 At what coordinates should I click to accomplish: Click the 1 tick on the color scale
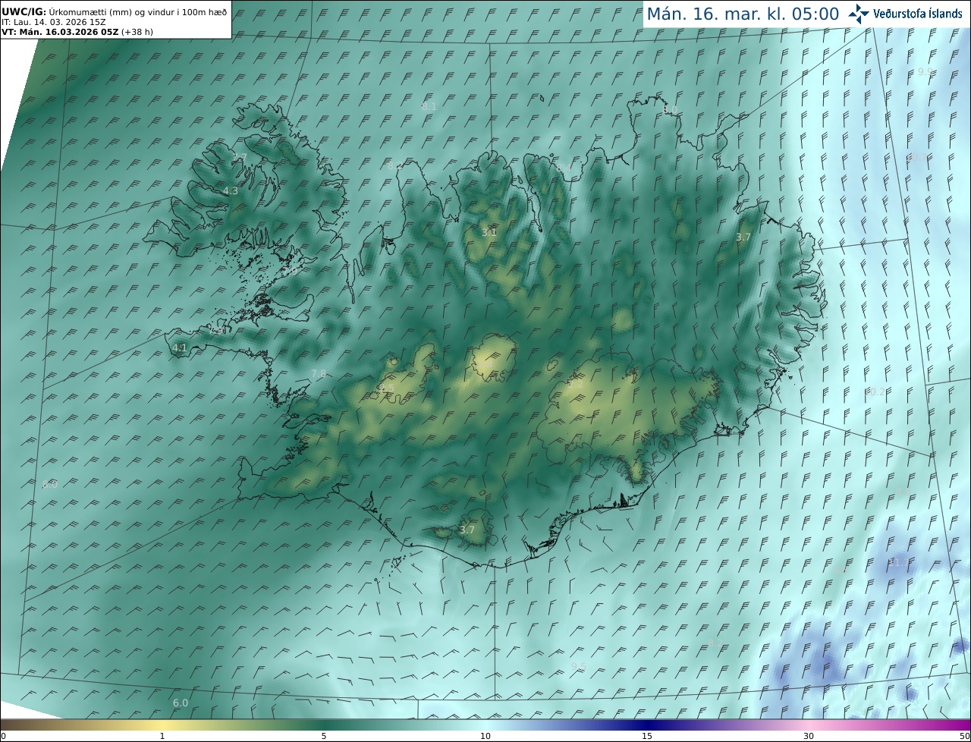pos(162,736)
